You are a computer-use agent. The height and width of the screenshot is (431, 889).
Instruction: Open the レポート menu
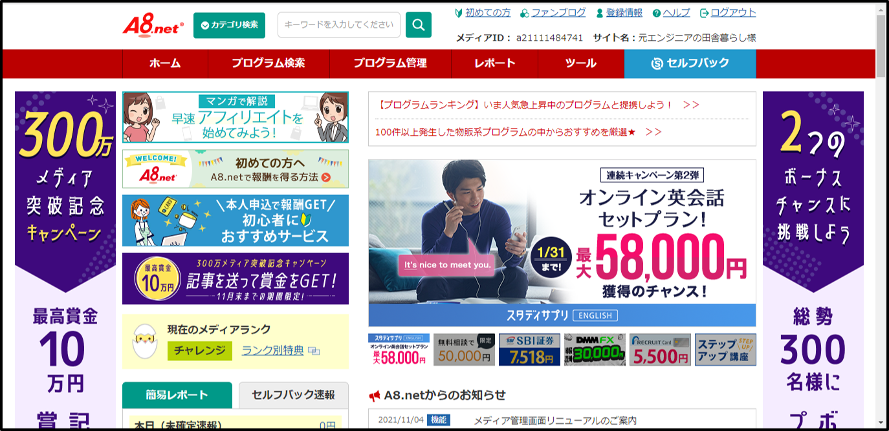click(494, 63)
